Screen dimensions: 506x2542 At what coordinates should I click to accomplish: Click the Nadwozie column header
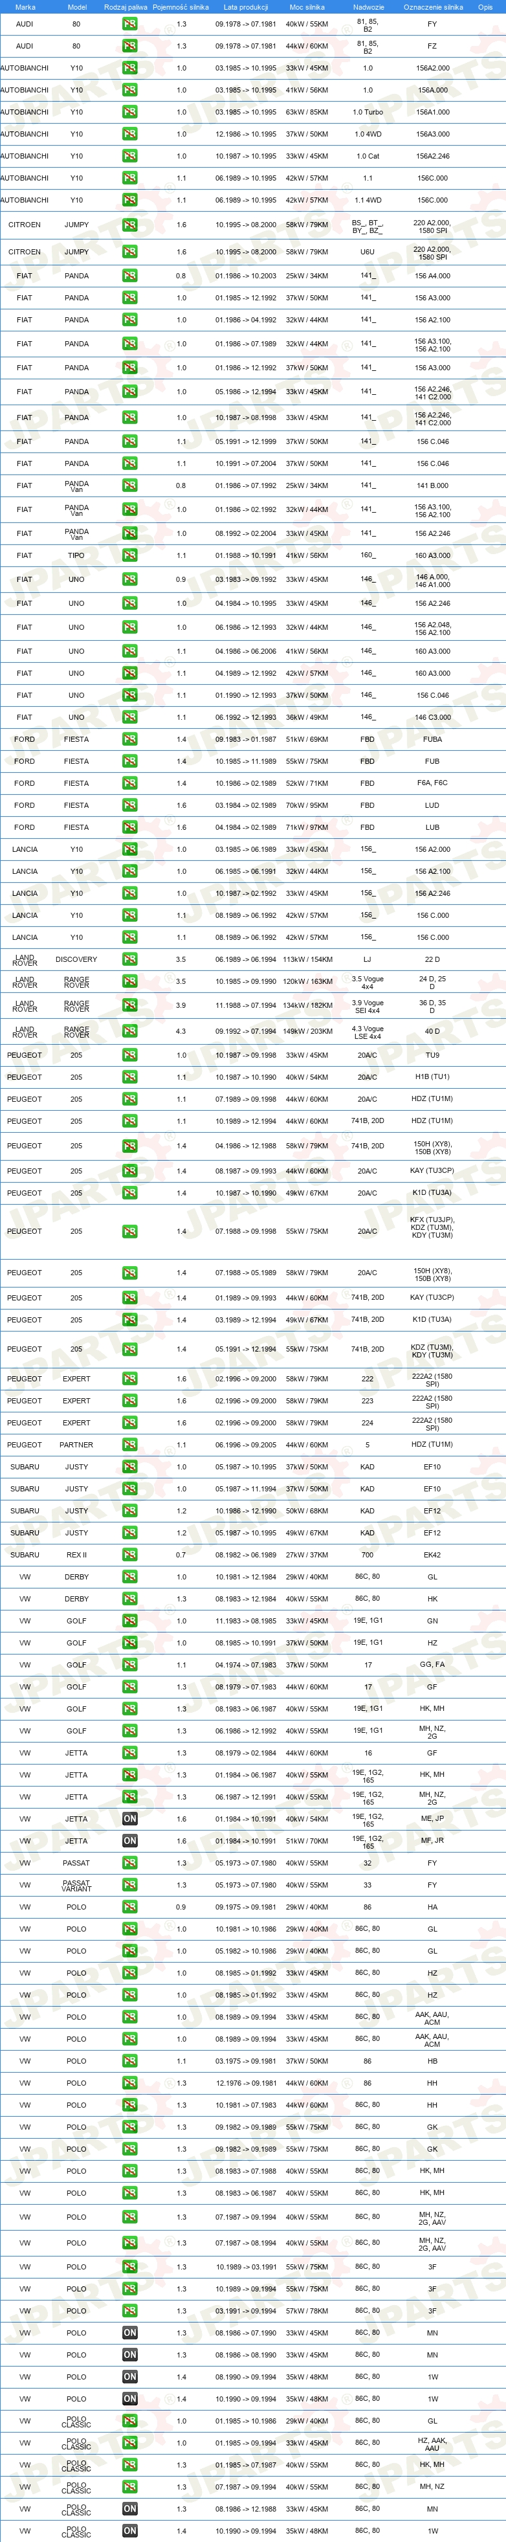[368, 6]
